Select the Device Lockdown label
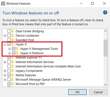The width and height of the screenshot is (110, 97). 27,35
